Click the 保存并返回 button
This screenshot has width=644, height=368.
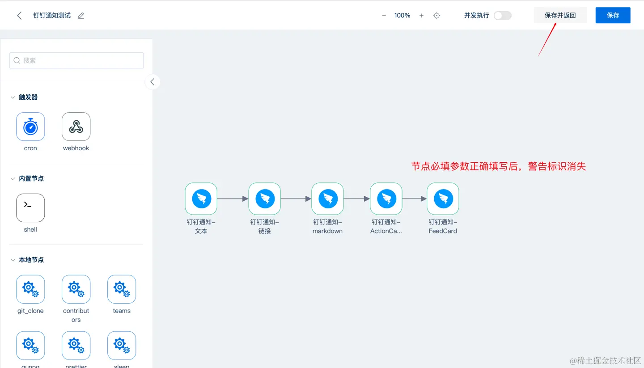pos(560,15)
